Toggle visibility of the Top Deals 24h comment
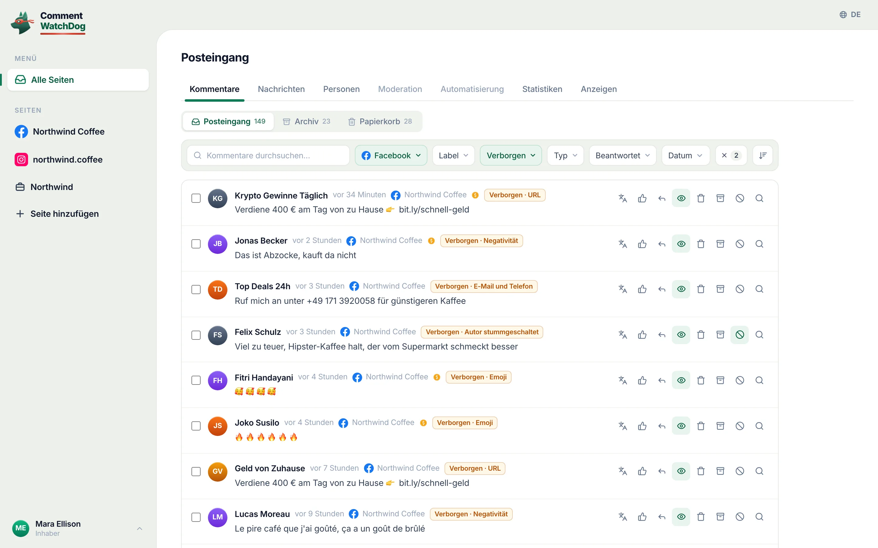Screen dimensions: 878x548 [x=681, y=289]
